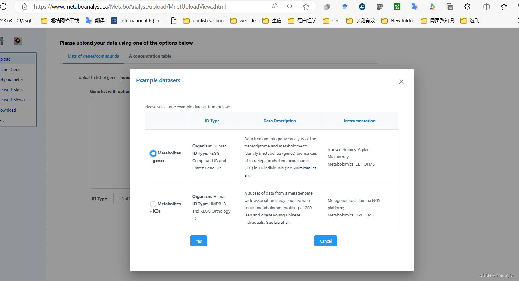Click the dark hashtag extension icon
This screenshot has width=519, height=281.
(x=362, y=7)
